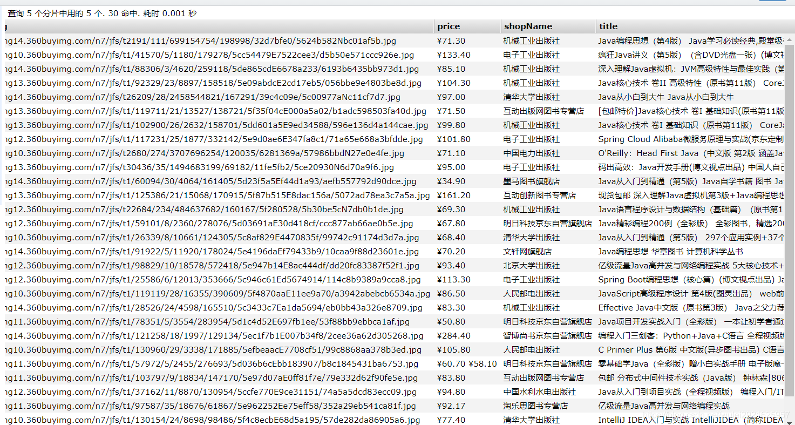Select the query summary text '30 命中'
The image size is (795, 425).
[x=124, y=14]
